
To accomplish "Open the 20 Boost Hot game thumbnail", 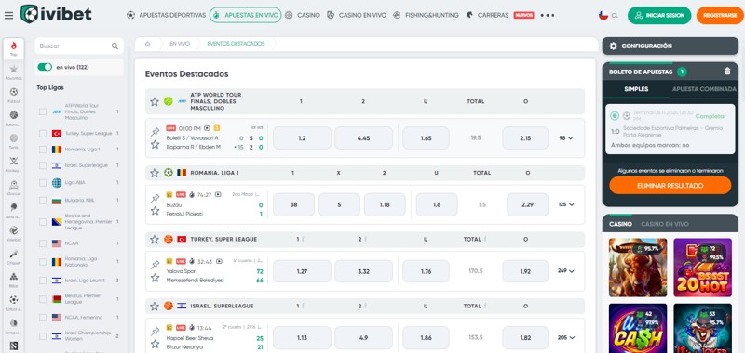I will pyautogui.click(x=703, y=268).
